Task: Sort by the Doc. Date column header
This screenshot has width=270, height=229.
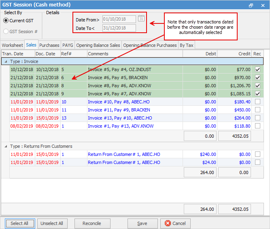Action: coord(48,54)
